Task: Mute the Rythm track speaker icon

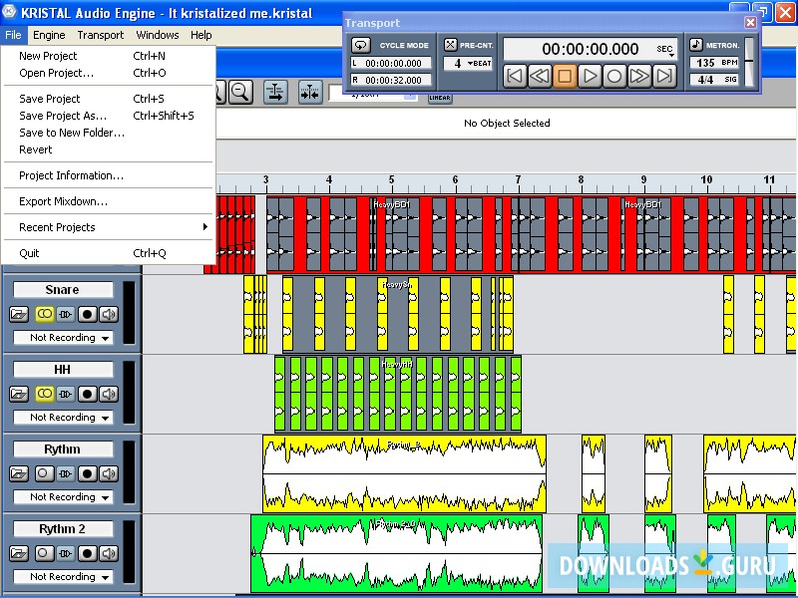Action: point(108,473)
